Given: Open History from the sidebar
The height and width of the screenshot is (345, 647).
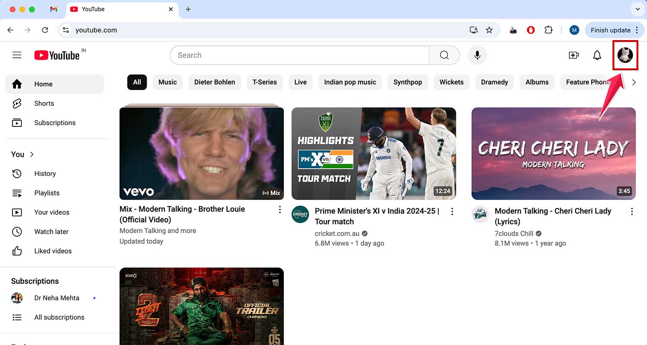Looking at the screenshot, I should click(45, 173).
